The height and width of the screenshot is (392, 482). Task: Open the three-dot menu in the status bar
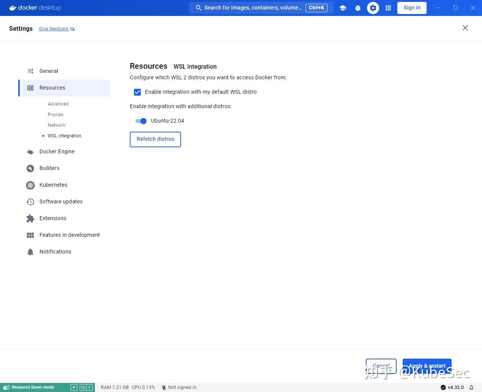(90, 387)
